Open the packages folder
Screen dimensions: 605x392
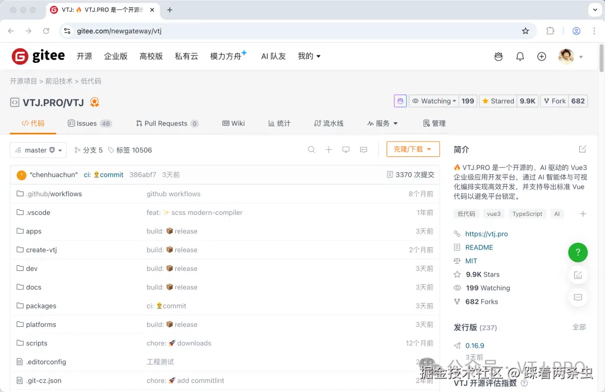coord(41,306)
